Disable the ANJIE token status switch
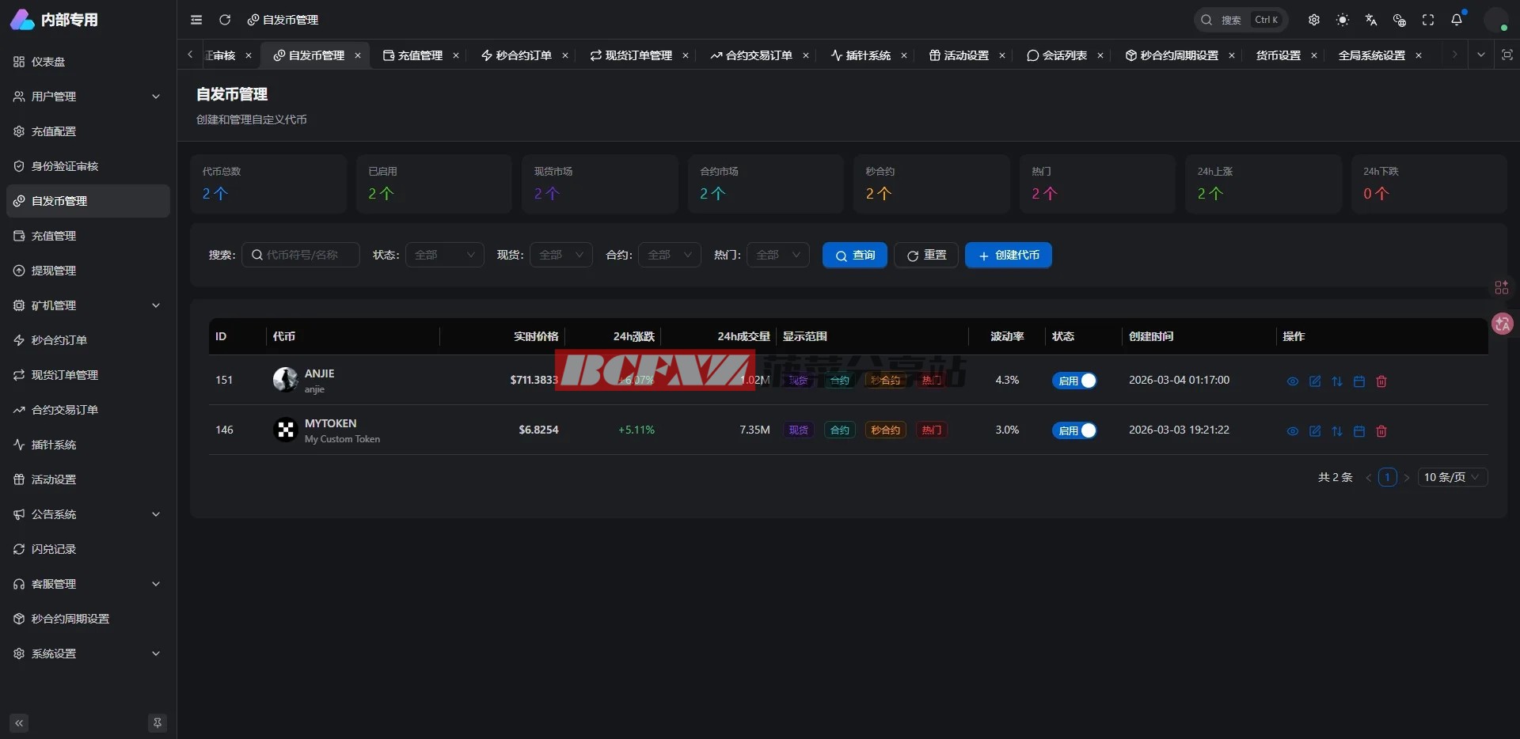Viewport: 1520px width, 739px height. tap(1074, 381)
